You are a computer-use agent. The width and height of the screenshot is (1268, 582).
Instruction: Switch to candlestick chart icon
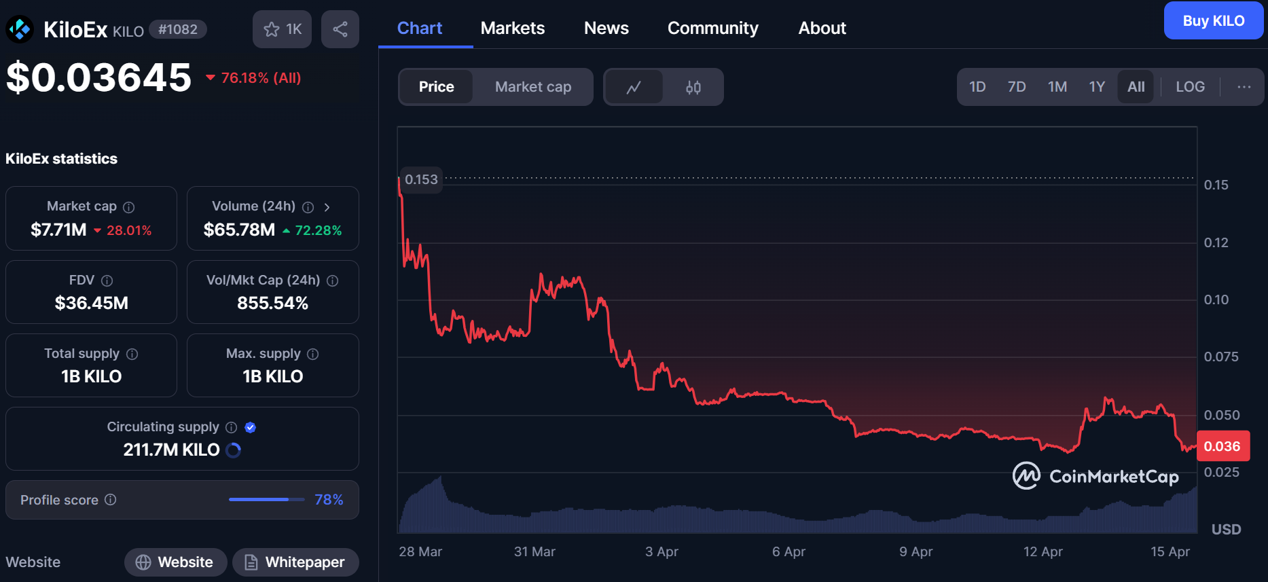point(693,87)
